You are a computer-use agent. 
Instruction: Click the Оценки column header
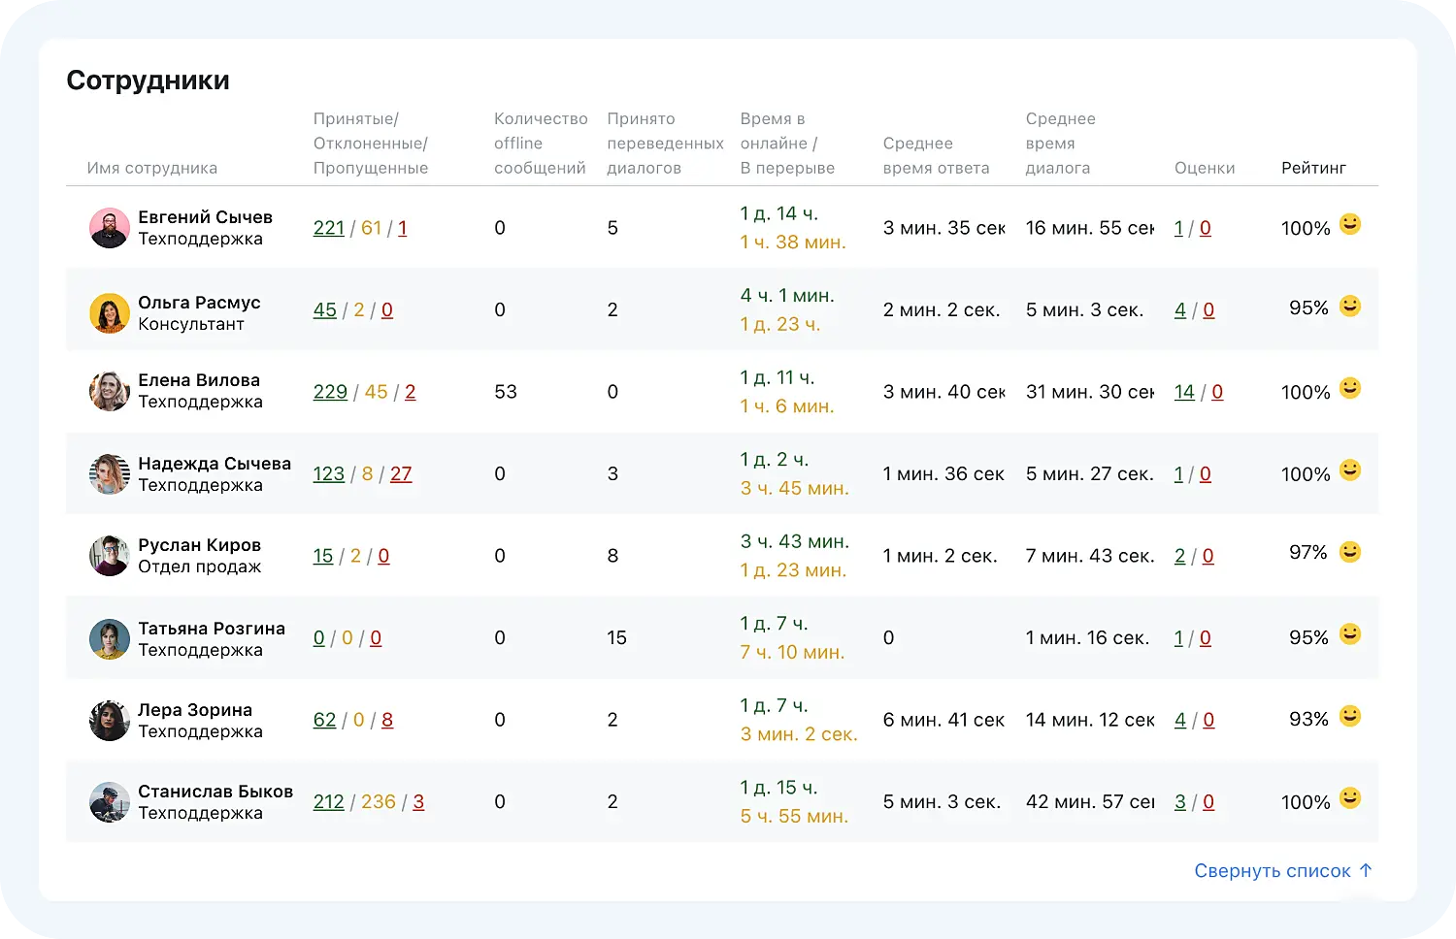click(x=1205, y=168)
